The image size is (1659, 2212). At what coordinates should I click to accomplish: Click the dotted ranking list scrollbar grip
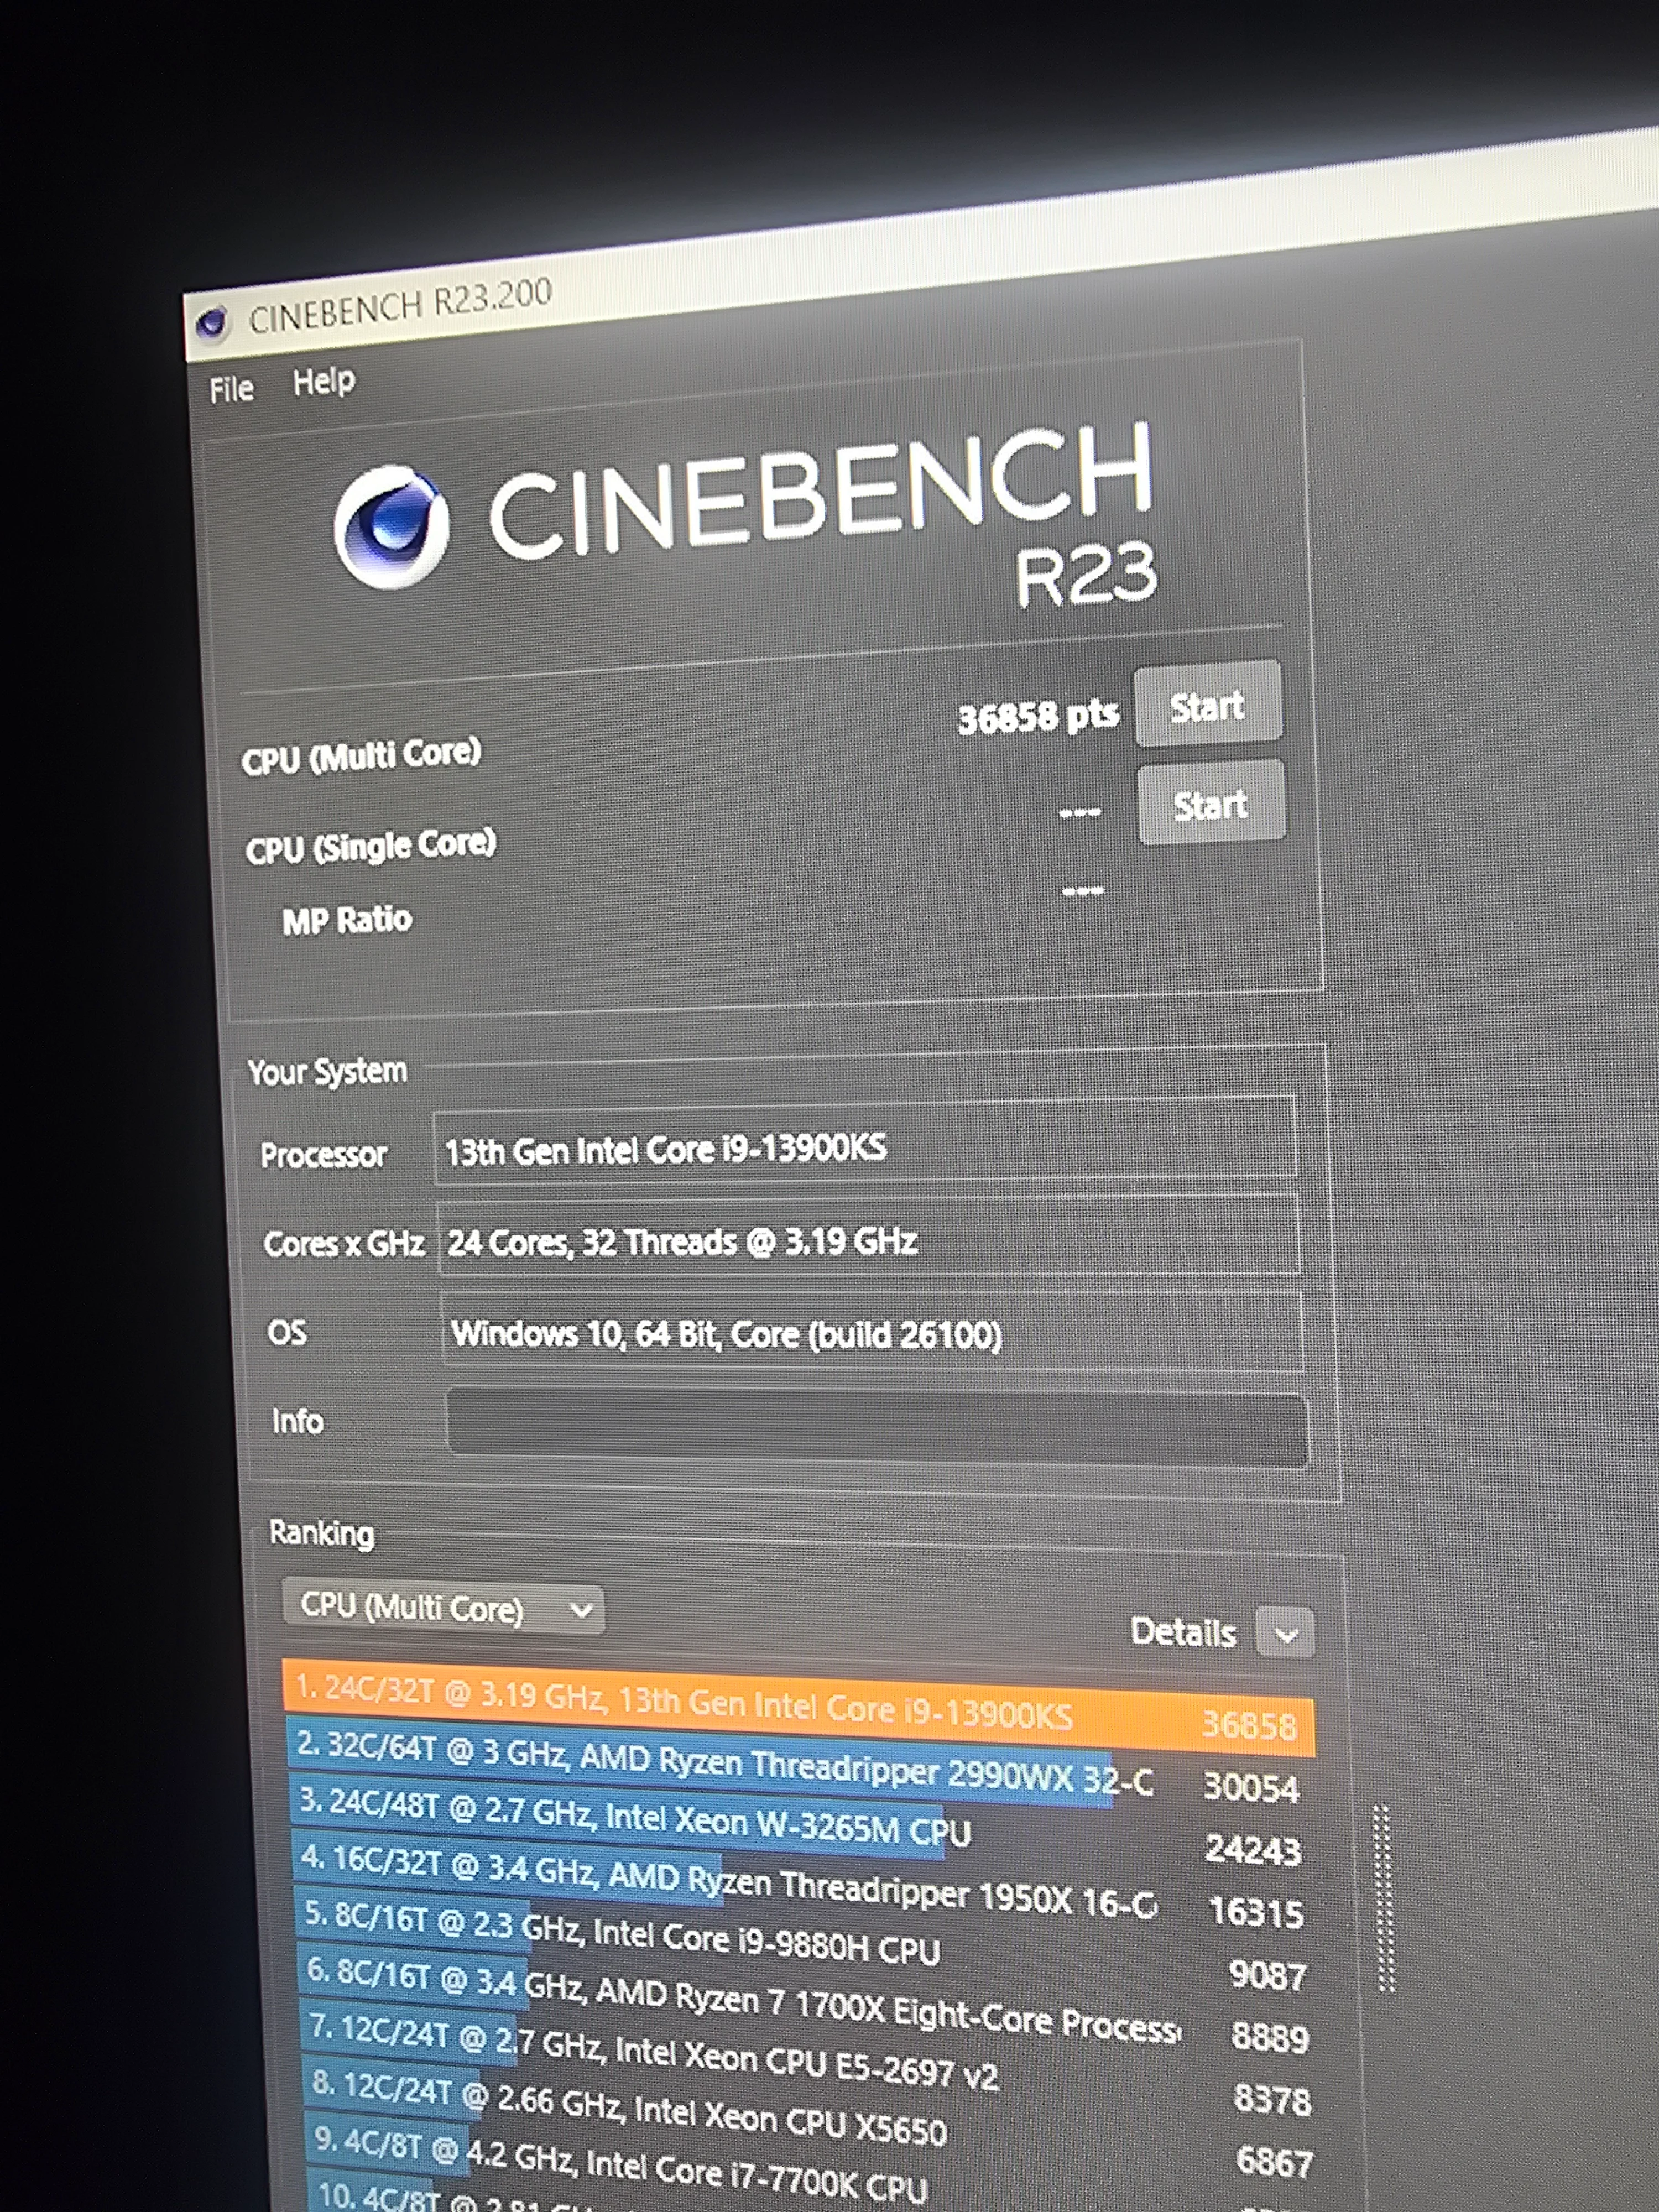(x=1384, y=1898)
